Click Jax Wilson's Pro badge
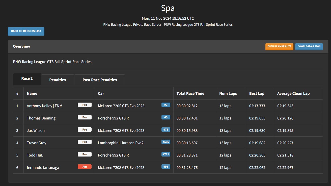 (x=85, y=130)
